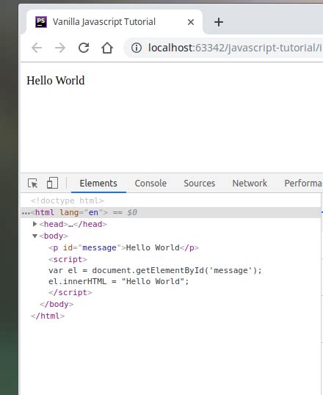This screenshot has height=395, width=323.
Task: Toggle the device toolbar icon
Action: point(52,183)
